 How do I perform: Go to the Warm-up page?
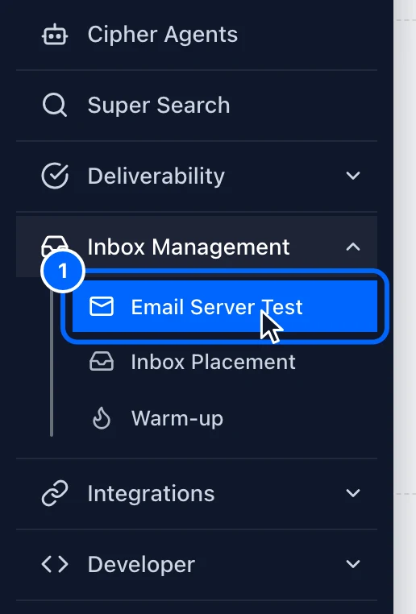coord(225,418)
